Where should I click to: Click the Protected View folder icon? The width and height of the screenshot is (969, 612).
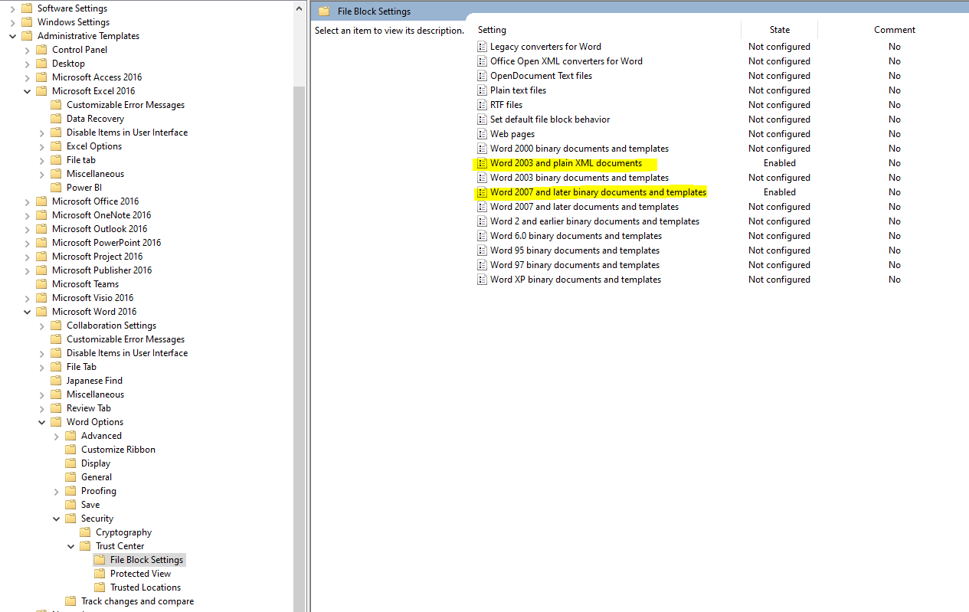click(x=100, y=574)
